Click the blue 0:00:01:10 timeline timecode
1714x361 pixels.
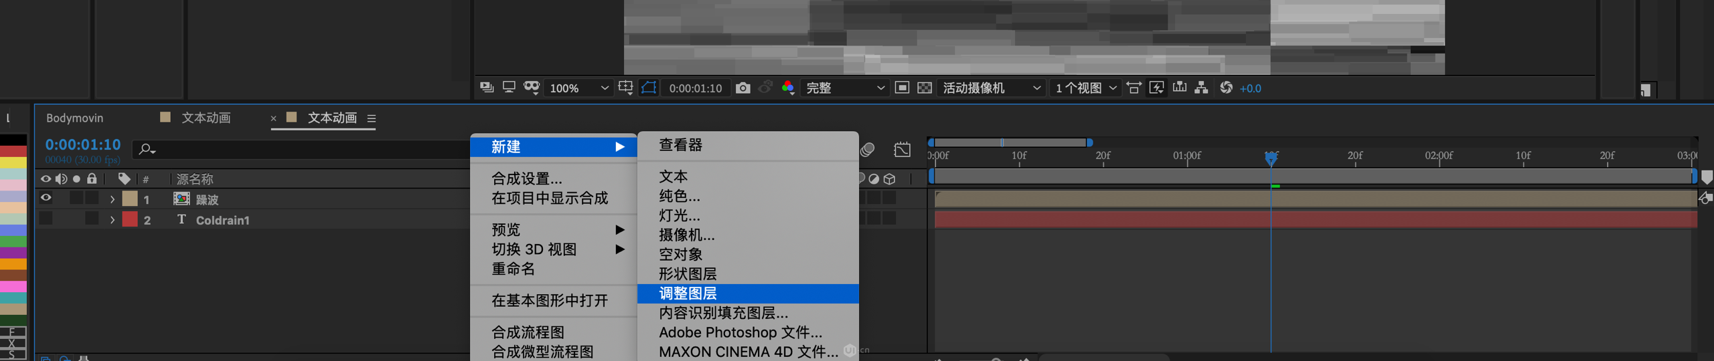coord(83,144)
